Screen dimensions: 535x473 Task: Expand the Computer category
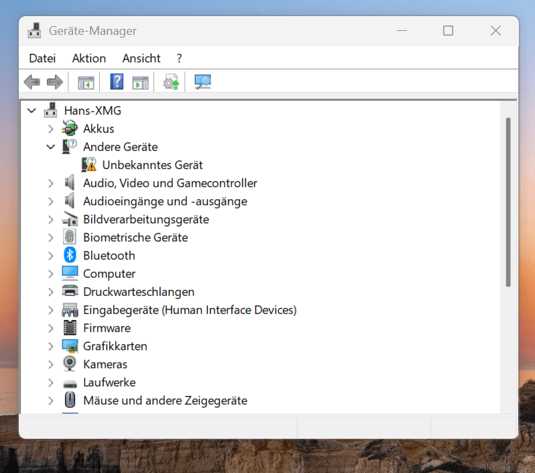[51, 274]
